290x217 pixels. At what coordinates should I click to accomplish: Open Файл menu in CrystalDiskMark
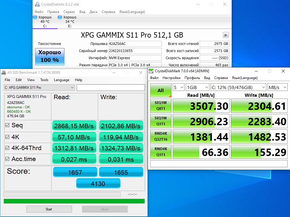[x=154, y=78]
